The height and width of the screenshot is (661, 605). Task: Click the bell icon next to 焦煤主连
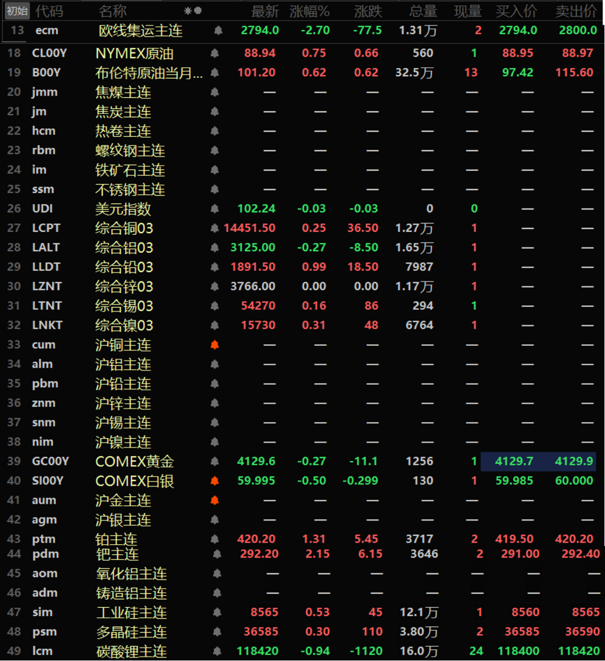(214, 92)
